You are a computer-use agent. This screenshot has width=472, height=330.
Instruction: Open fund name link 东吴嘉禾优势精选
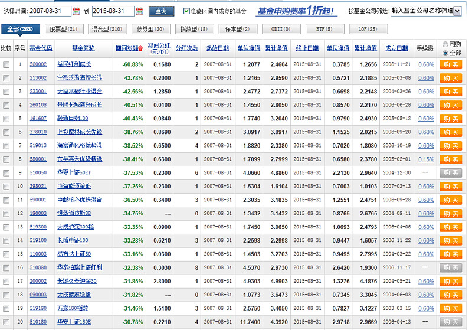80,159
